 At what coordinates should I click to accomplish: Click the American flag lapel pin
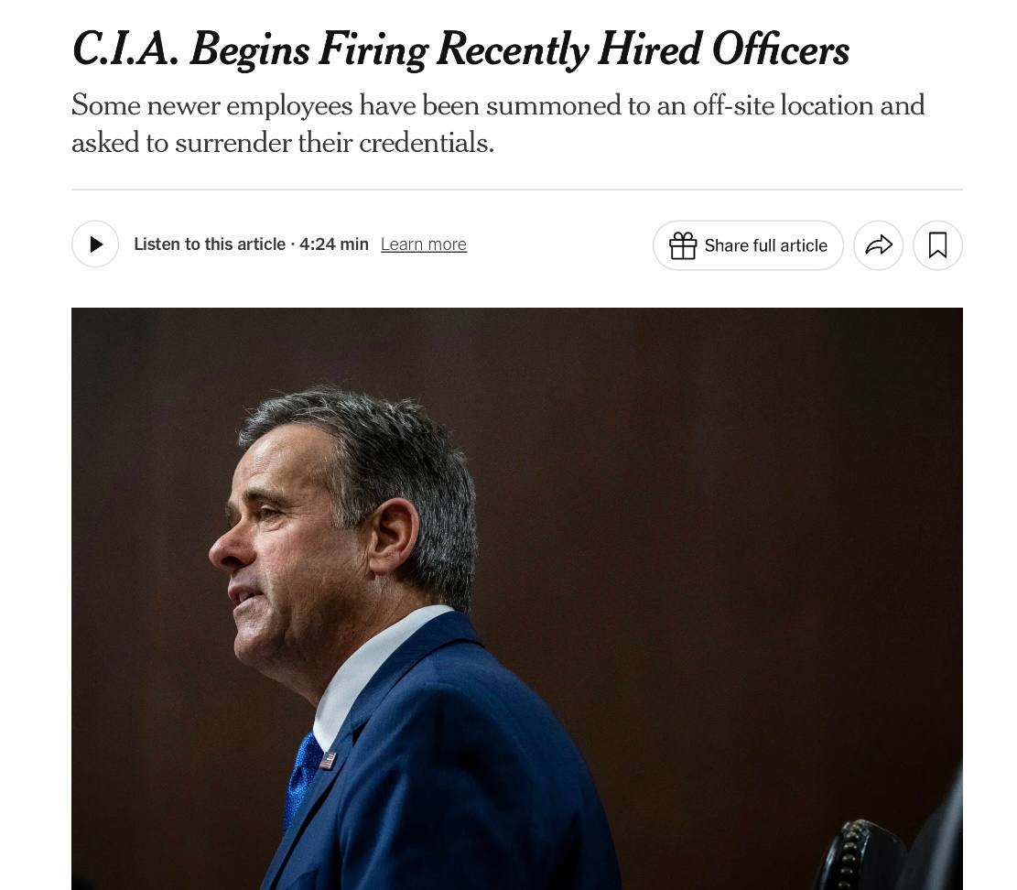click(328, 759)
